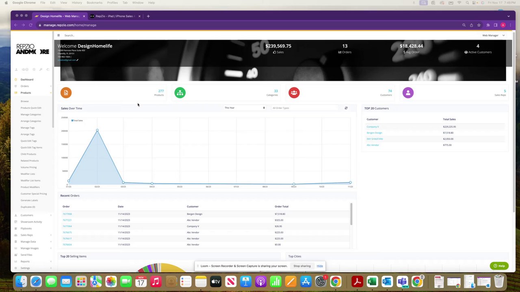Click the Recent Orders table scrollbar
This screenshot has height=292, width=520.
click(351, 214)
